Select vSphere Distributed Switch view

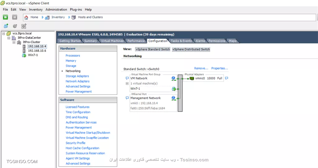point(191,49)
